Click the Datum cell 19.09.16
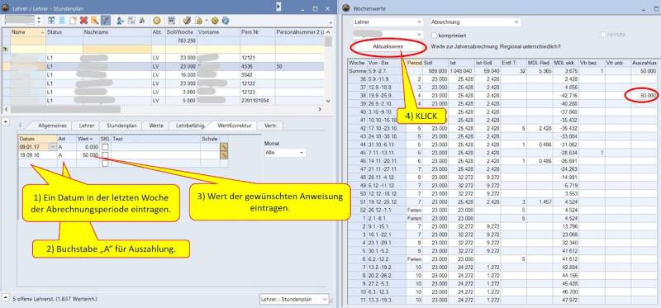 [37, 155]
